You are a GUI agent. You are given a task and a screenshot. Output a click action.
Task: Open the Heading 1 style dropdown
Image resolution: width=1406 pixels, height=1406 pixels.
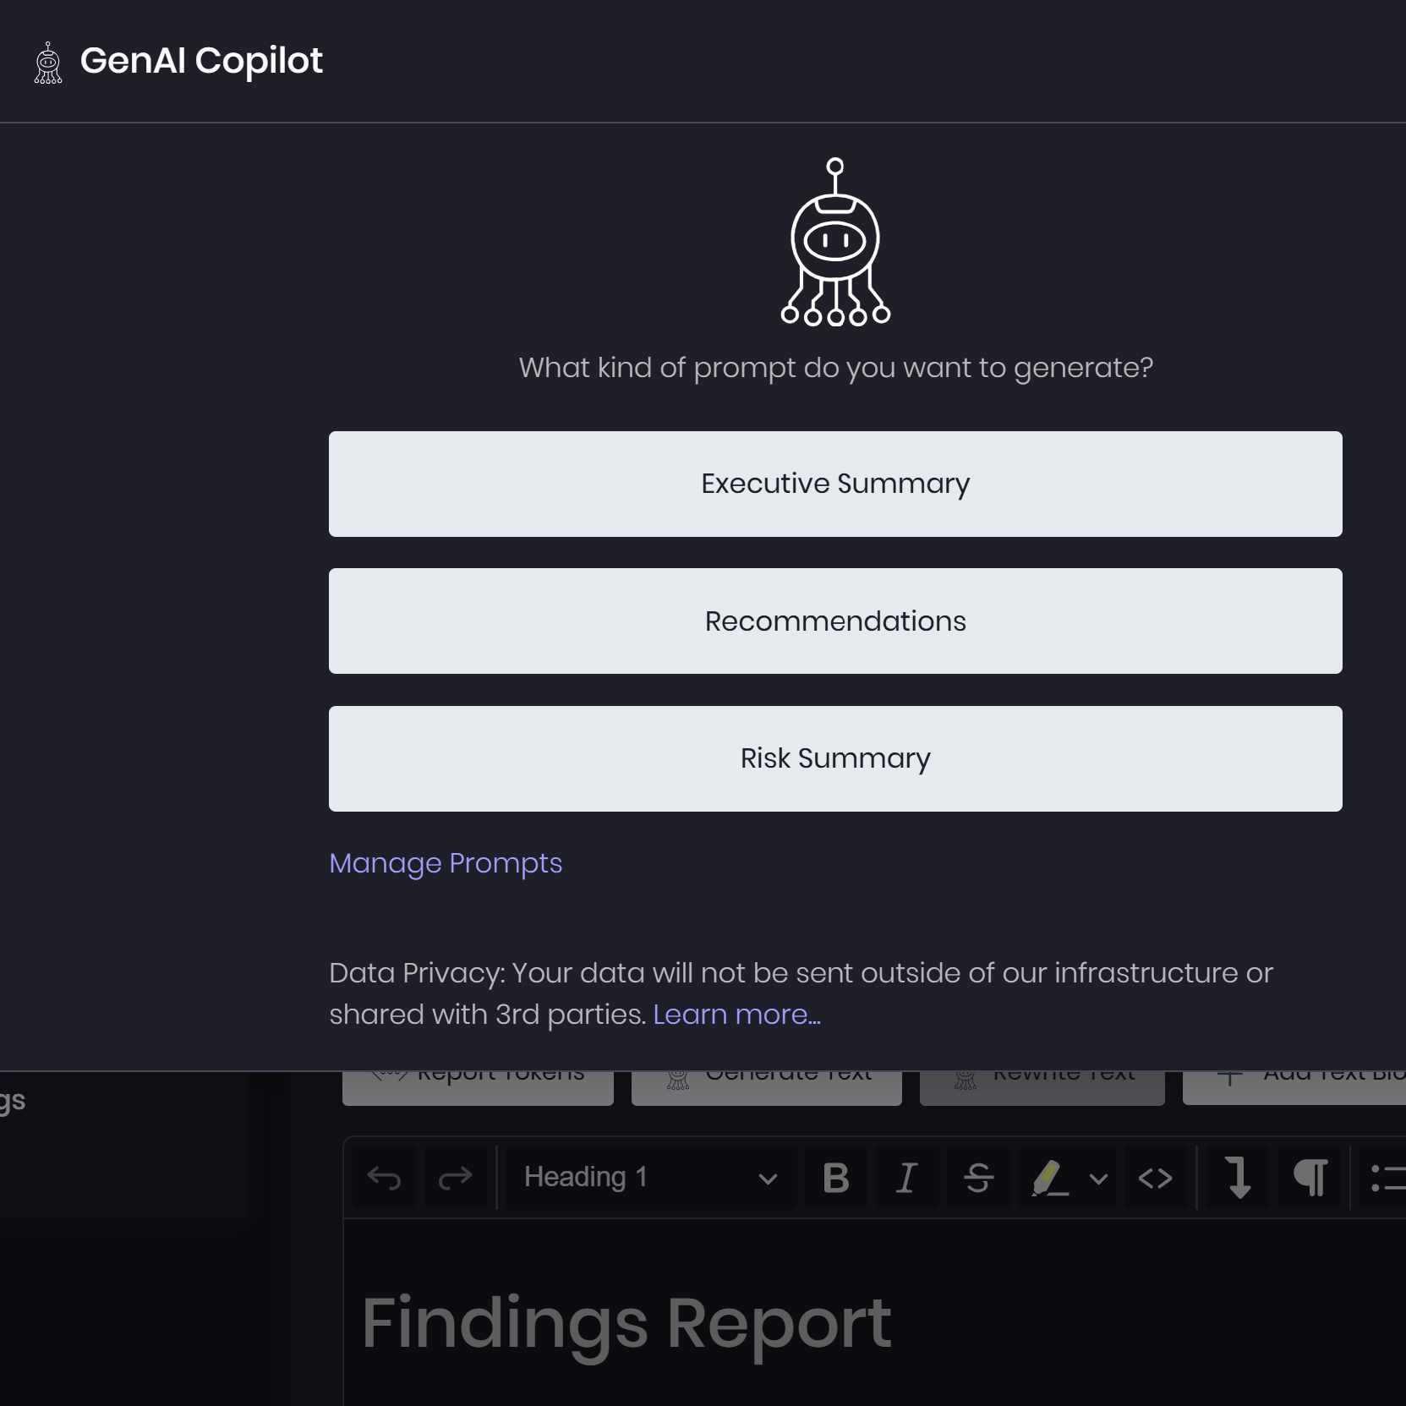point(649,1178)
